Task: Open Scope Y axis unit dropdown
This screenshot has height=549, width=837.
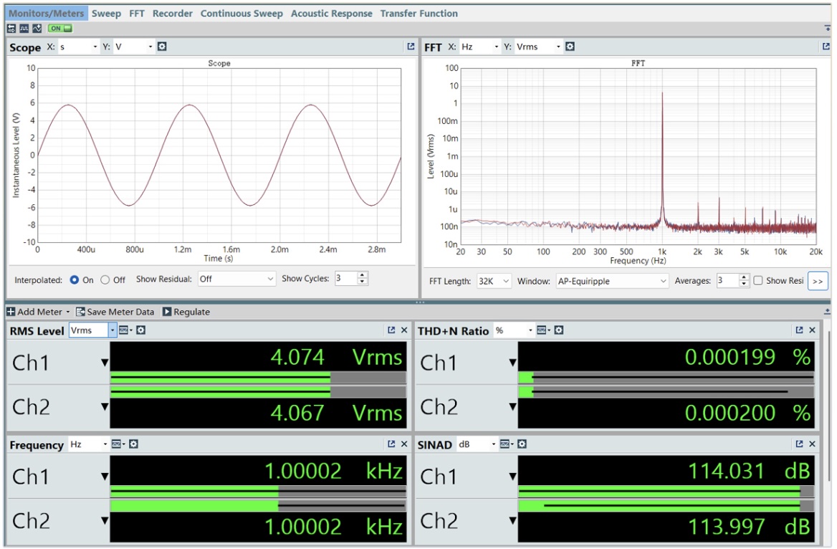Action: coord(133,47)
